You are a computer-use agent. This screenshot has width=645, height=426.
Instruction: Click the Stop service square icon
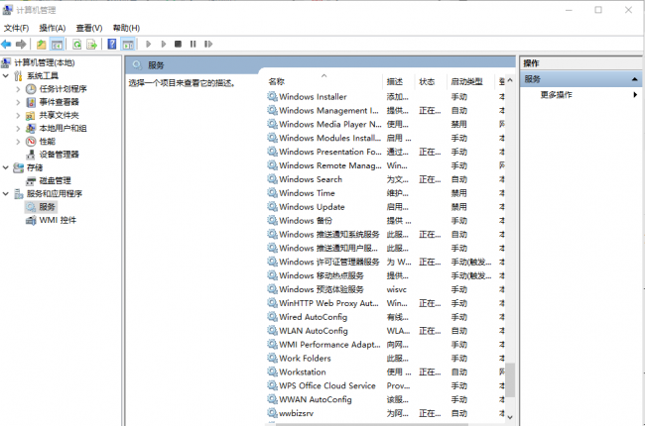tap(178, 44)
